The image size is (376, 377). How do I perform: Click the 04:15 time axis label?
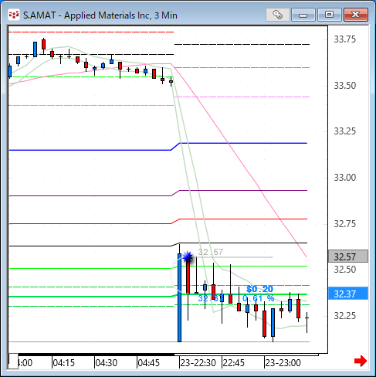click(63, 363)
